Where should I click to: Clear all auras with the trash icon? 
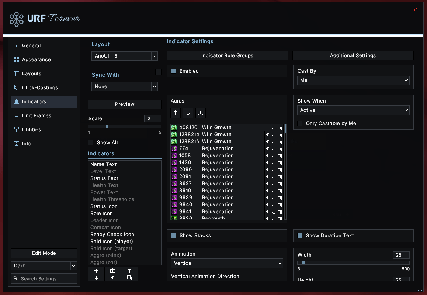coord(176,113)
